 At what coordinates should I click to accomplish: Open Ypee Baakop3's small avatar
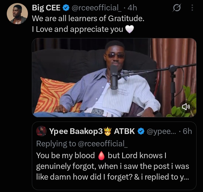[41, 131]
